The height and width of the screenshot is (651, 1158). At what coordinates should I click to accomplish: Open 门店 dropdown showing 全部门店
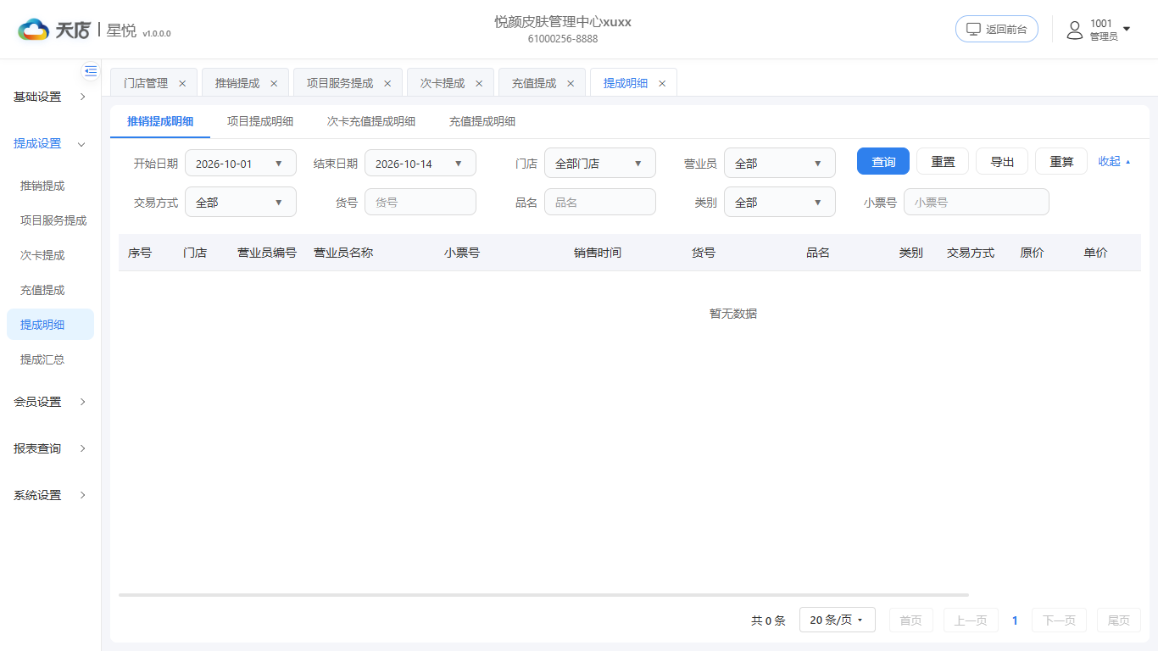600,164
